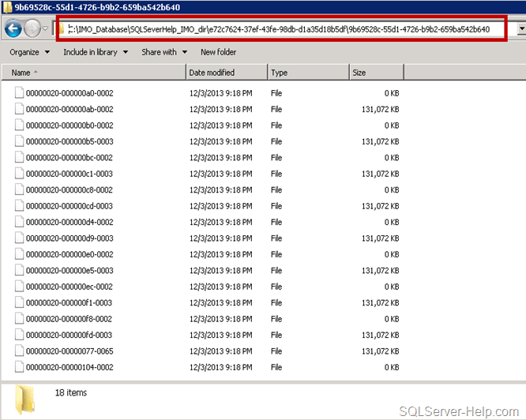The height and width of the screenshot is (420, 526).
Task: Click the large folder icon in details pane
Action: pos(27,397)
